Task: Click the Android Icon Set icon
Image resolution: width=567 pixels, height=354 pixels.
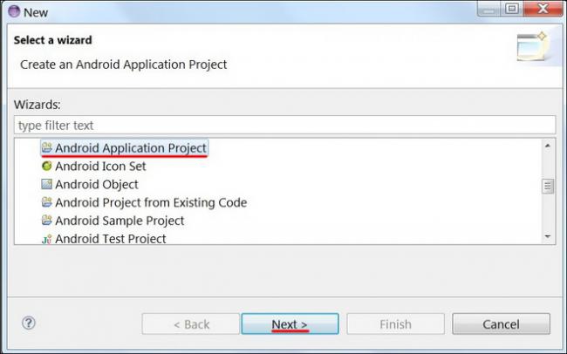Action: (47, 167)
